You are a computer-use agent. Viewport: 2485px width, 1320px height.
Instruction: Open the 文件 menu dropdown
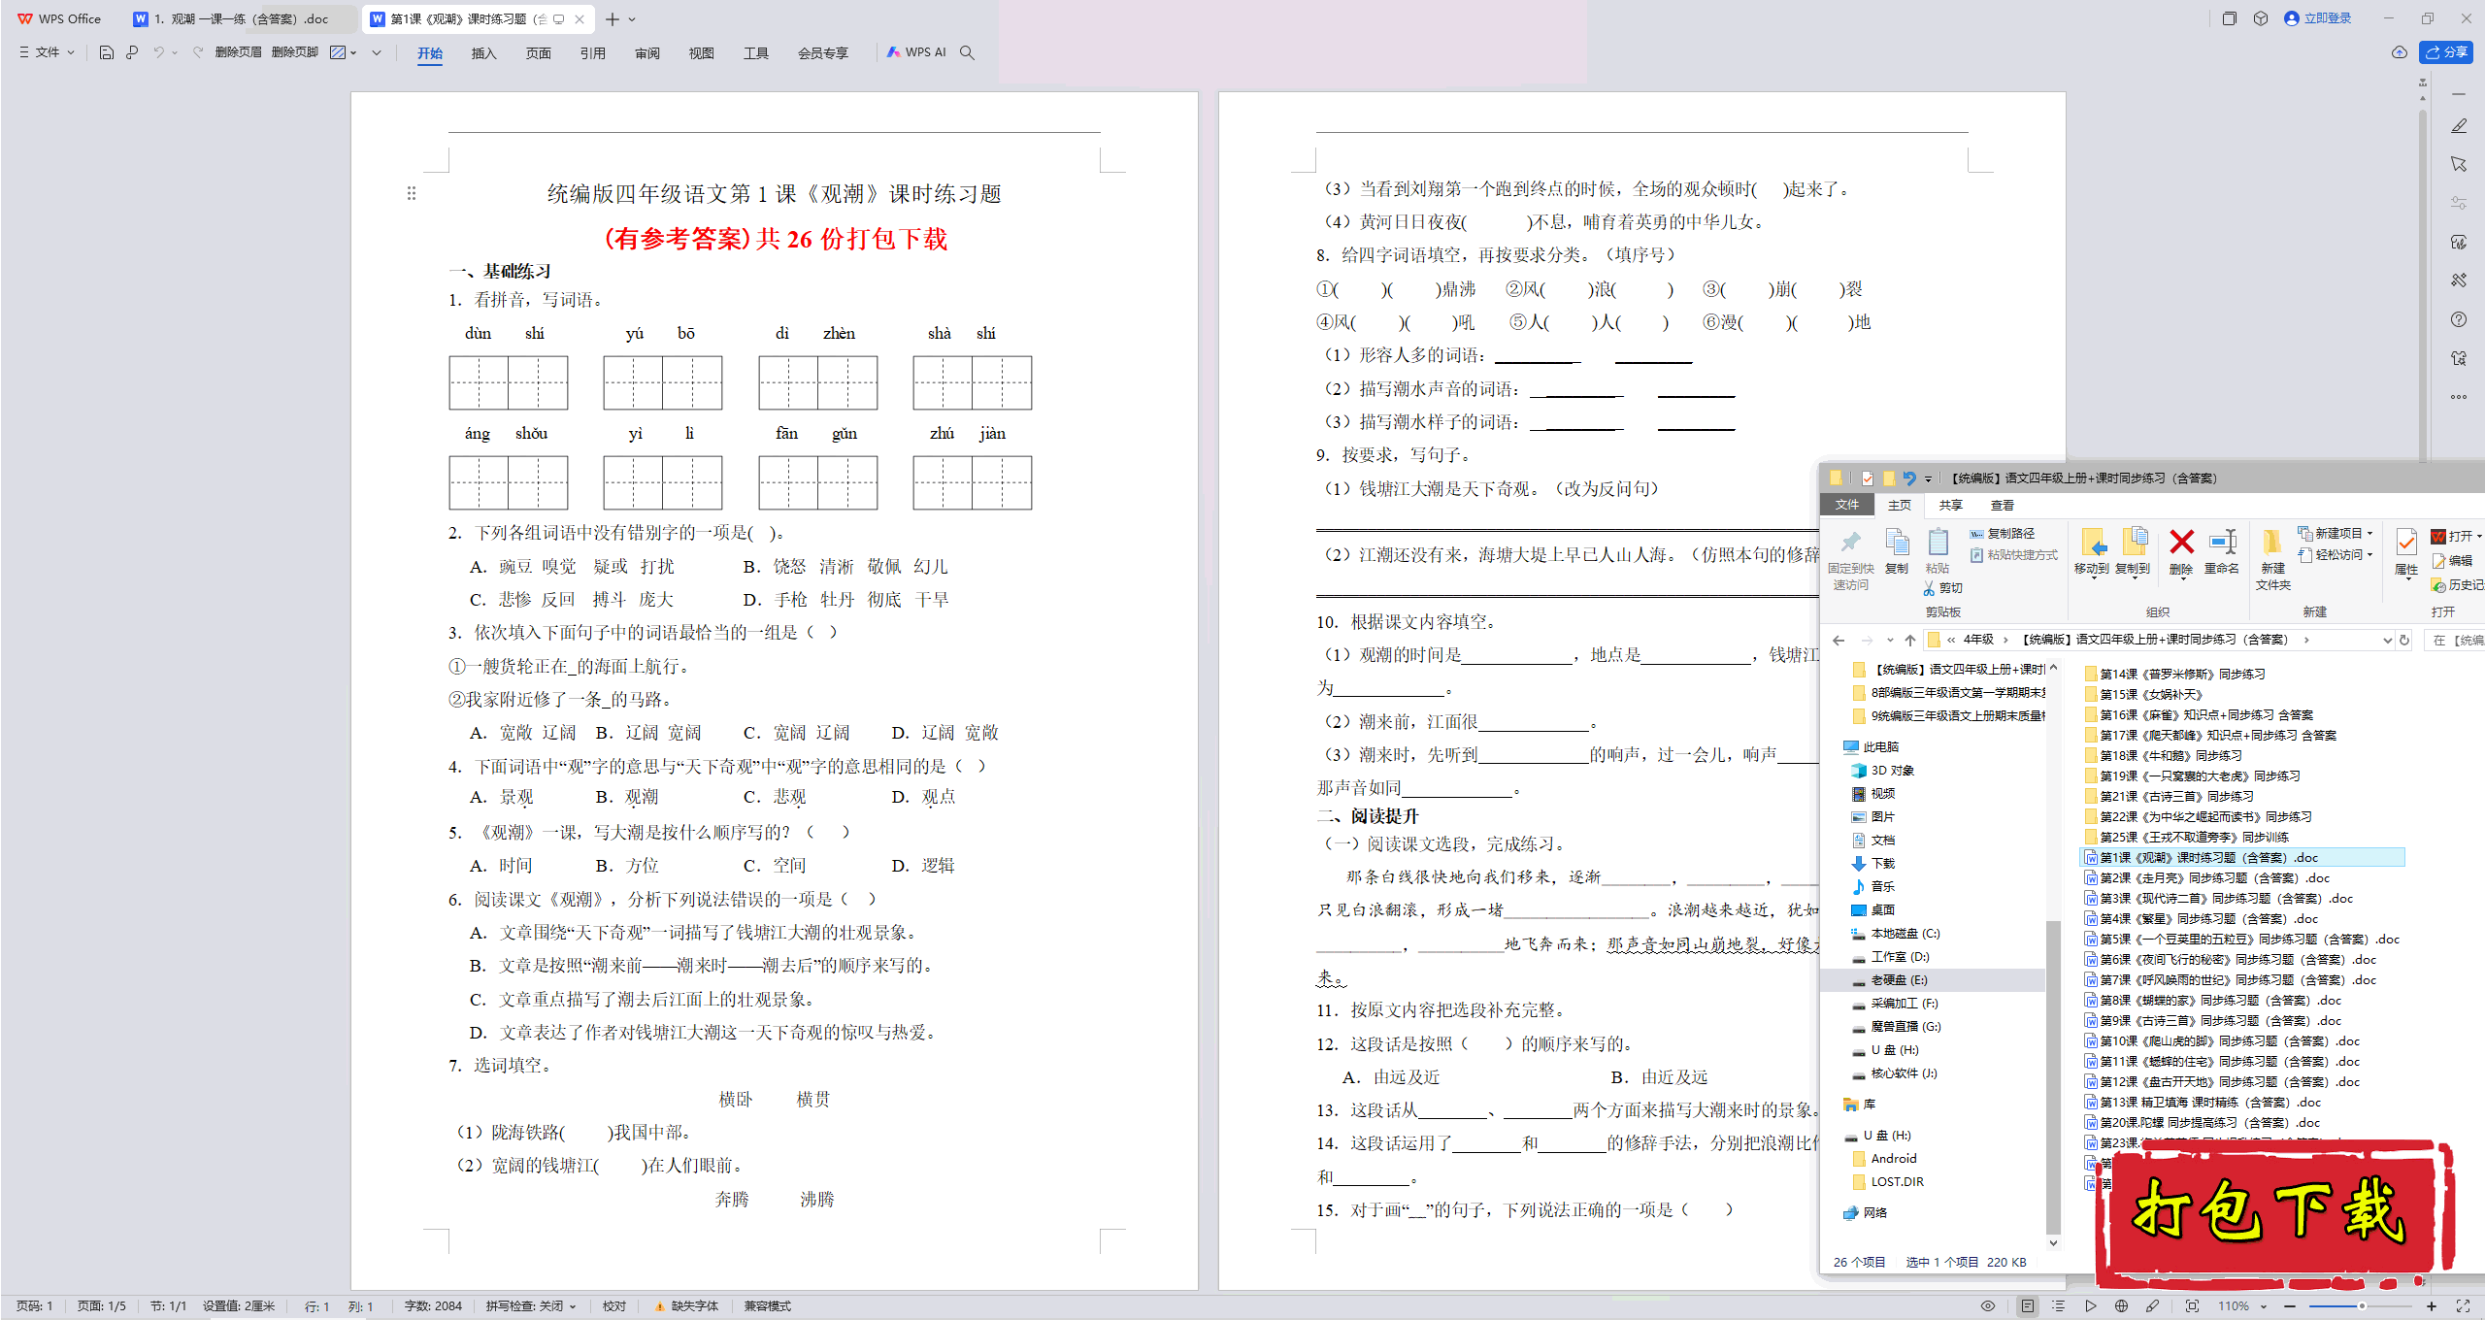47,52
